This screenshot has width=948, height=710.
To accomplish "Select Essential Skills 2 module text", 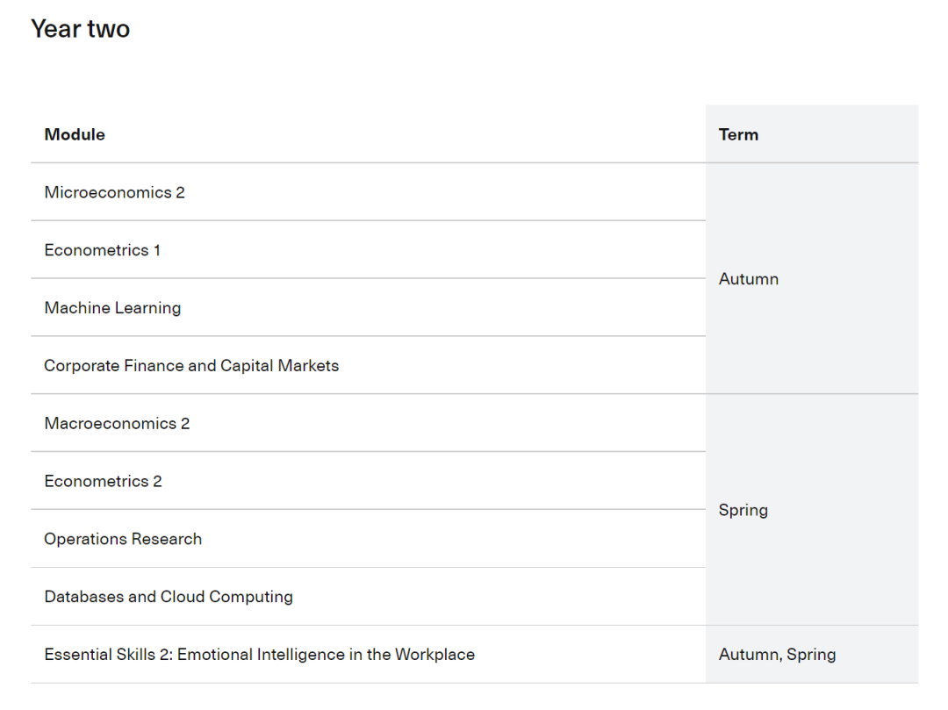I will [x=259, y=655].
